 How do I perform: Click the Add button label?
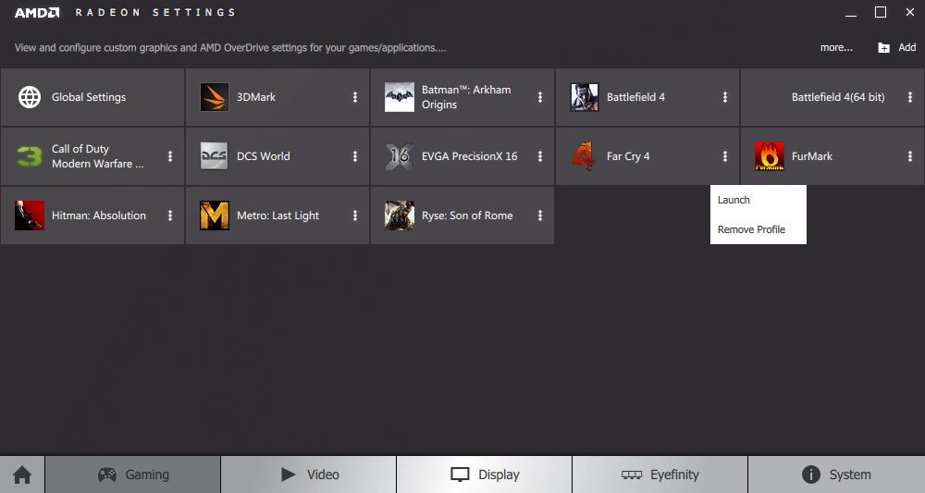pyautogui.click(x=906, y=48)
